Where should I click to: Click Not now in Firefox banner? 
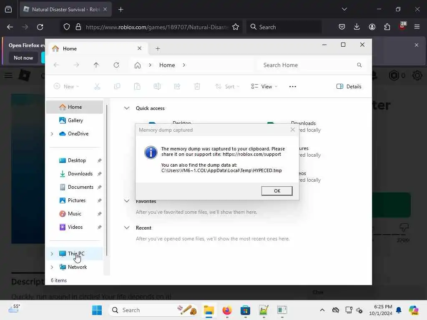(x=23, y=57)
